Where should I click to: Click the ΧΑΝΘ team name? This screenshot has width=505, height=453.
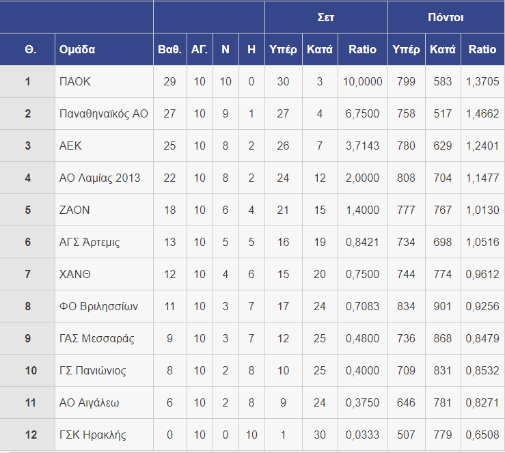tap(75, 275)
